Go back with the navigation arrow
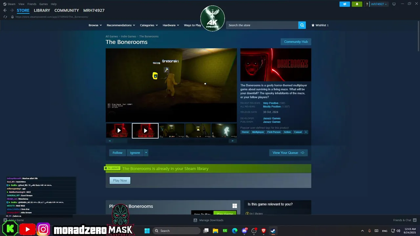420x236 pixels. (x=5, y=10)
